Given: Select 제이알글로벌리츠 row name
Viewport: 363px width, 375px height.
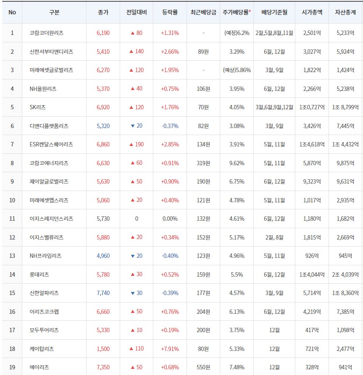Looking at the screenshot, I should (49, 181).
